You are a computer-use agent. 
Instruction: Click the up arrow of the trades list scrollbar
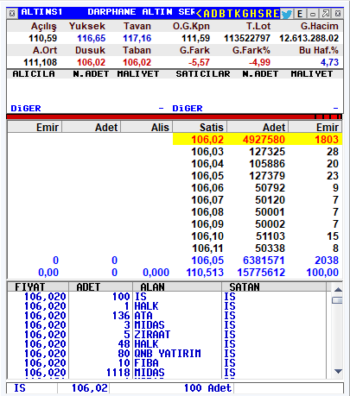click(338, 290)
